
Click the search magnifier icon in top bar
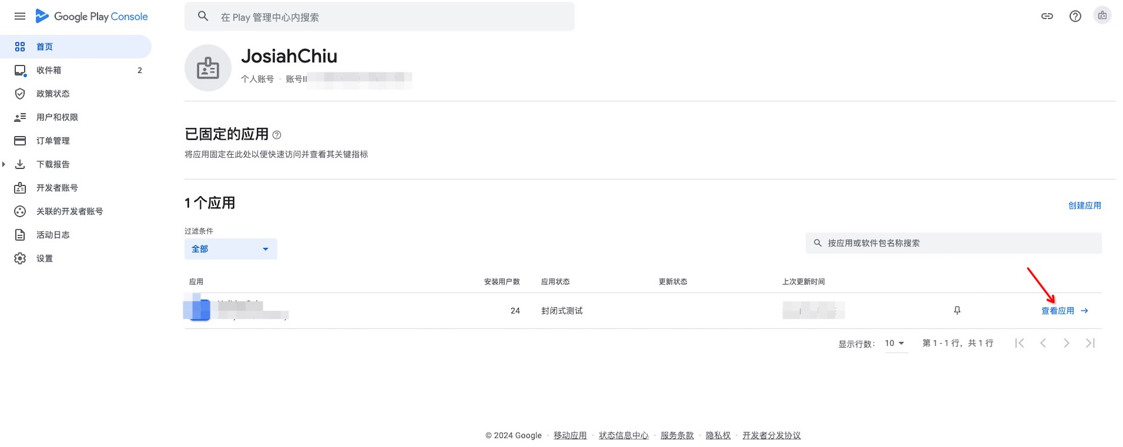point(203,16)
